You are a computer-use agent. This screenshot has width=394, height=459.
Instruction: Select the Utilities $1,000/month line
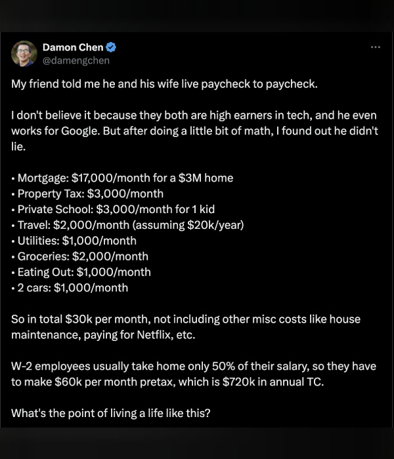(x=77, y=241)
